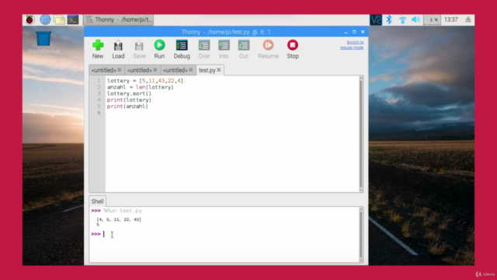497x280 pixels.
Task: Switch to the third untitled tab
Action: [x=176, y=70]
